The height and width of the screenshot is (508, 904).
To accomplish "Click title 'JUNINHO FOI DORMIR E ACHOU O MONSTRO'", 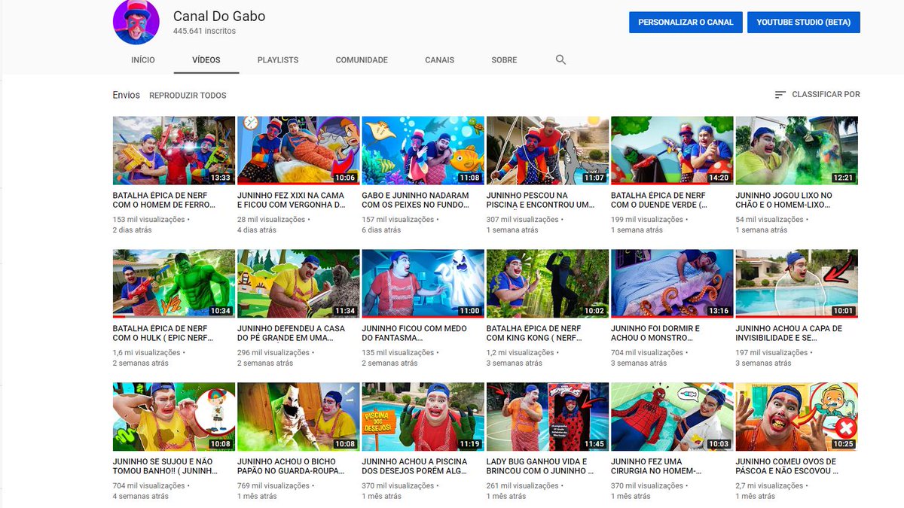I will tap(655, 333).
